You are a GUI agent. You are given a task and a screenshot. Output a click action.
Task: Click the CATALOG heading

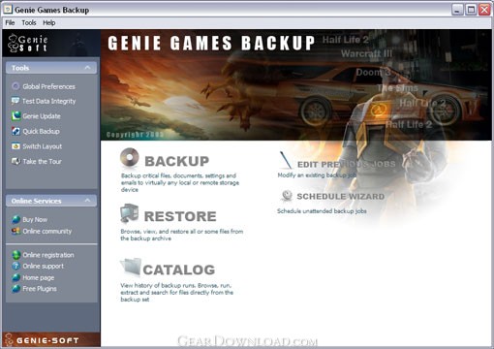179,270
